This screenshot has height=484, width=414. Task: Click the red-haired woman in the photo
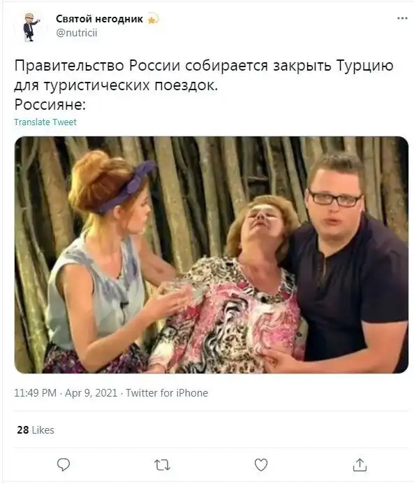108,262
